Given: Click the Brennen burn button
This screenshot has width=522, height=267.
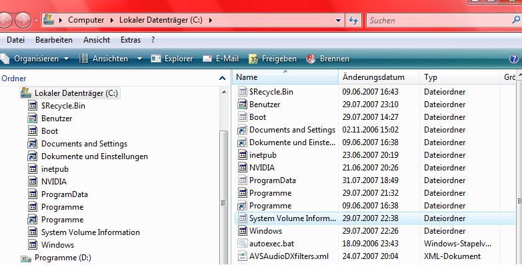Looking at the screenshot, I should [328, 59].
